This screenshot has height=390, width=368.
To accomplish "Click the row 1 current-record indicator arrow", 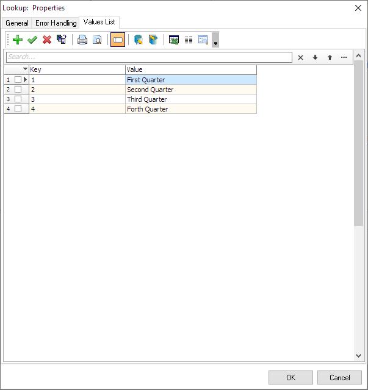I will pyautogui.click(x=25, y=80).
